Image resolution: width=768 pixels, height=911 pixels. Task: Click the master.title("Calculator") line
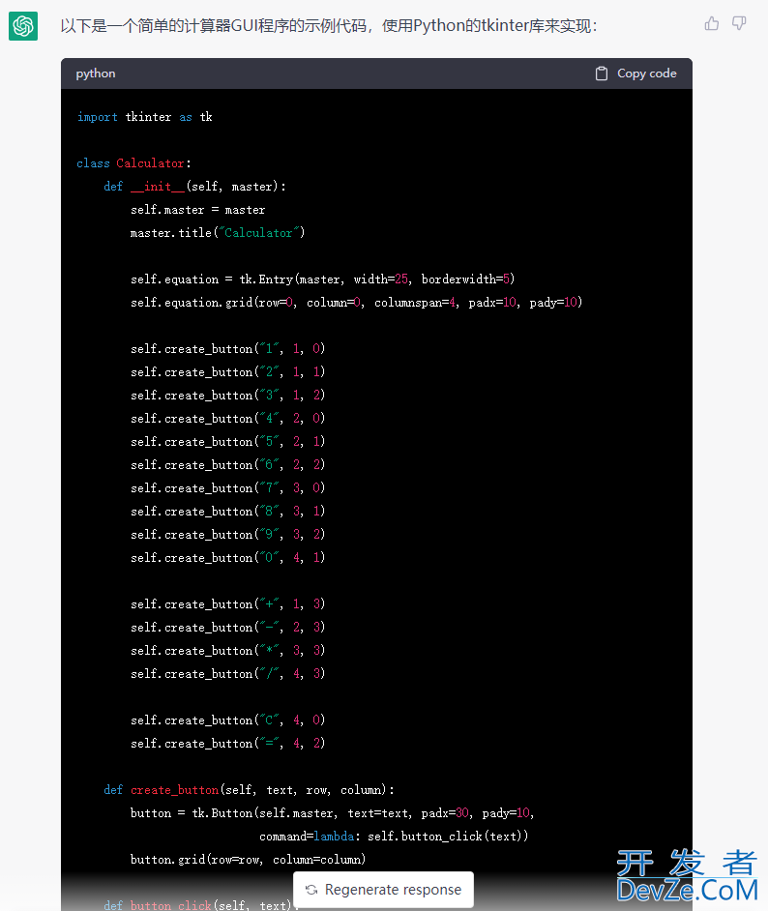[218, 233]
